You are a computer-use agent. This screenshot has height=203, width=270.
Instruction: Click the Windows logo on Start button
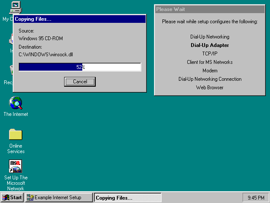[x=6, y=198]
